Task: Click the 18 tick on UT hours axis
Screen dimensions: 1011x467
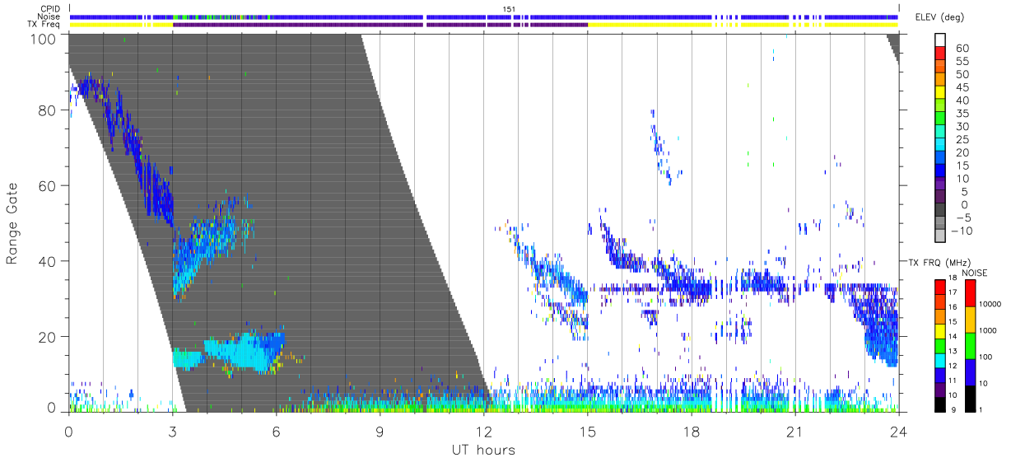Action: (691, 431)
